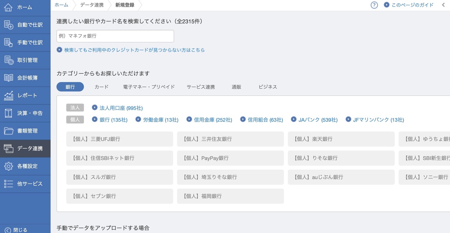Switch to the カード category tab
The width and height of the screenshot is (450, 233).
coord(101,87)
